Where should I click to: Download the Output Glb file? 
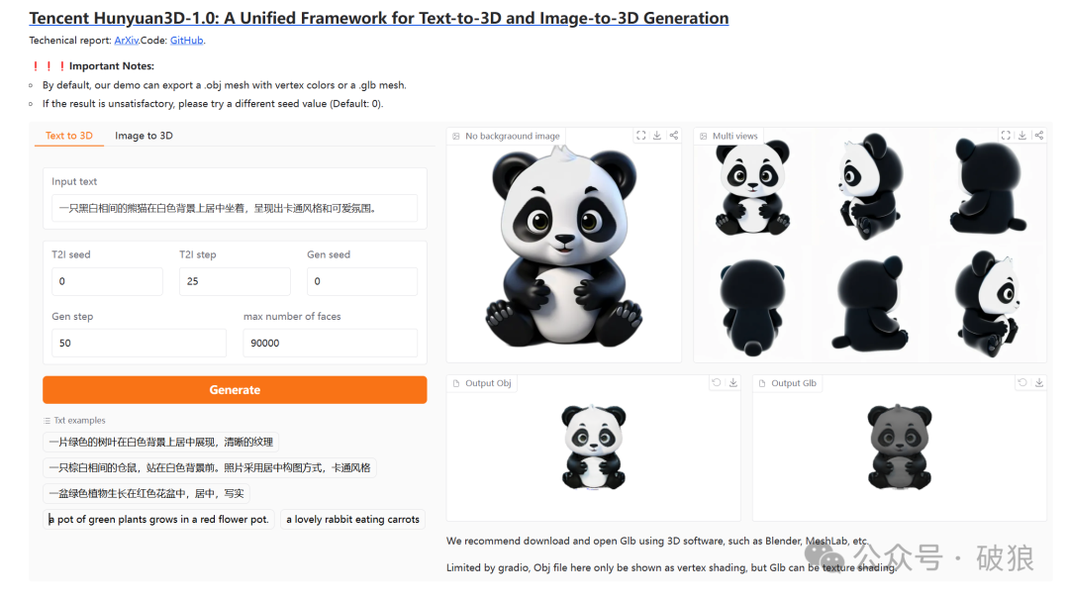click(x=1039, y=383)
